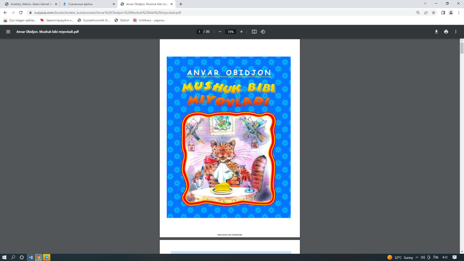Open the PDF sidebar hamburger menu
Image resolution: width=464 pixels, height=261 pixels.
point(8,32)
